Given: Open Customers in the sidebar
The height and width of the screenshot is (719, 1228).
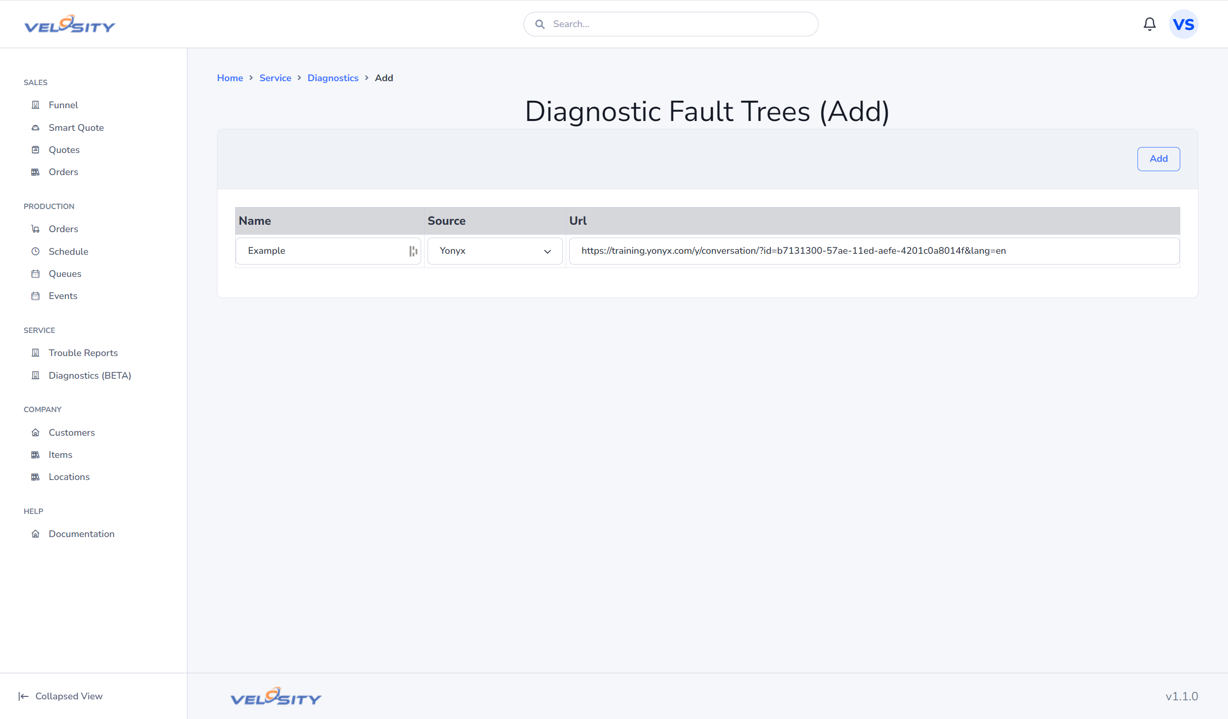Looking at the screenshot, I should [72, 432].
